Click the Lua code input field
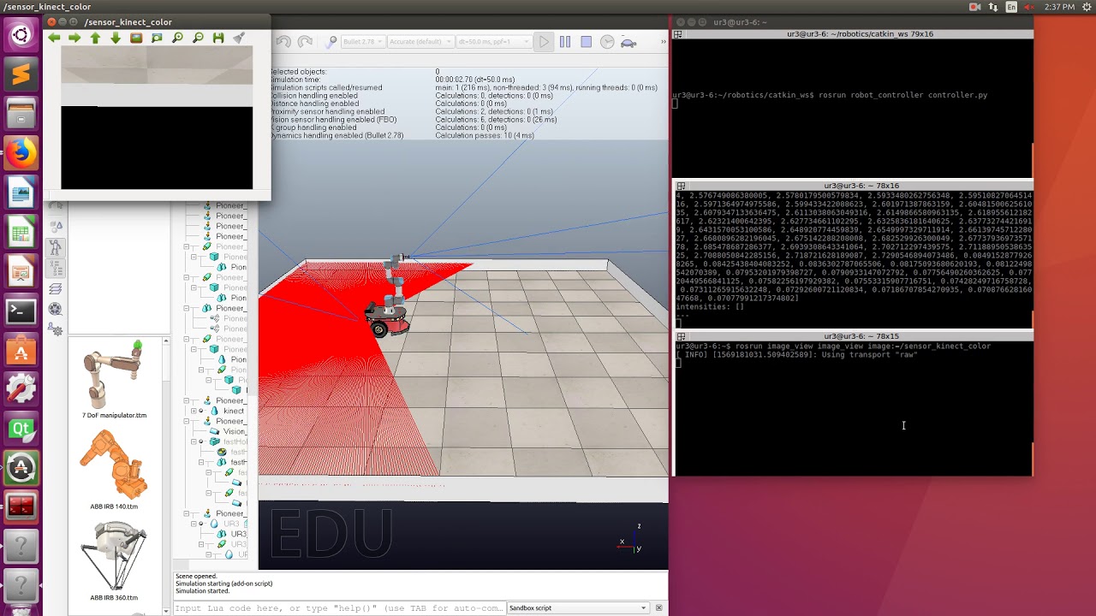 coord(339,608)
